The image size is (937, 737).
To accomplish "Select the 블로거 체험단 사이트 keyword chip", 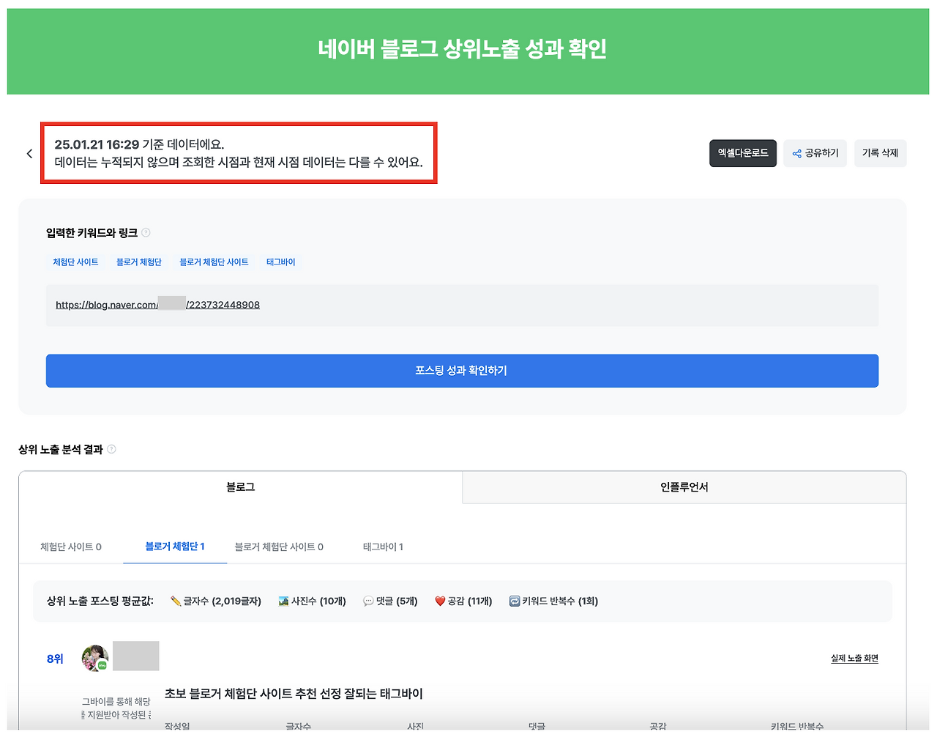I will (214, 262).
